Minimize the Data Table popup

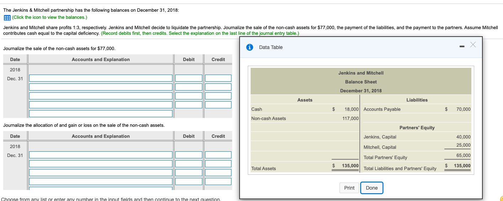pyautogui.click(x=462, y=46)
